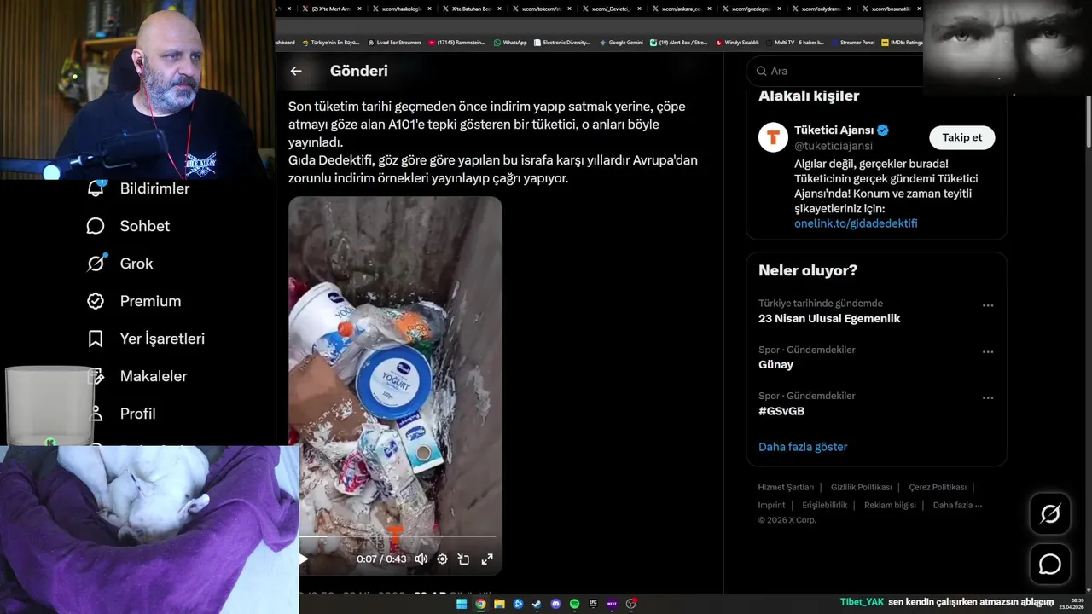Viewport: 1092px width, 614px height.
Task: Mute the video with speaker icon
Action: point(421,559)
